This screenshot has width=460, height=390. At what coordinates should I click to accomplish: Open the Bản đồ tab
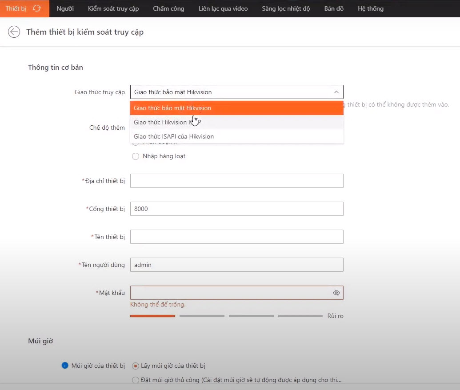coord(334,8)
